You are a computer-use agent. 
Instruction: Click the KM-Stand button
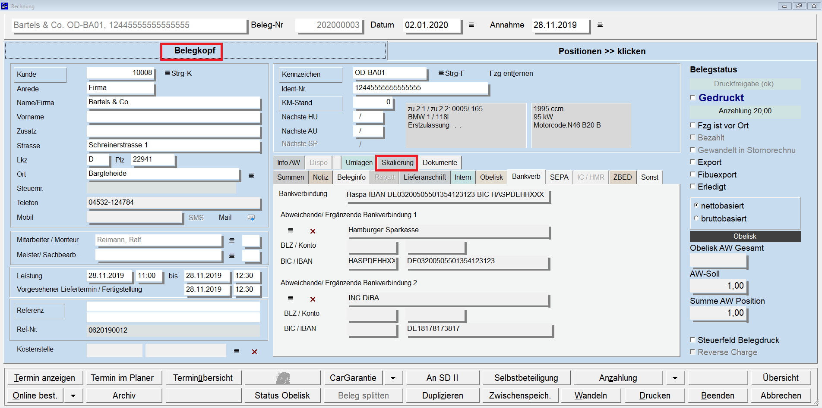click(310, 103)
